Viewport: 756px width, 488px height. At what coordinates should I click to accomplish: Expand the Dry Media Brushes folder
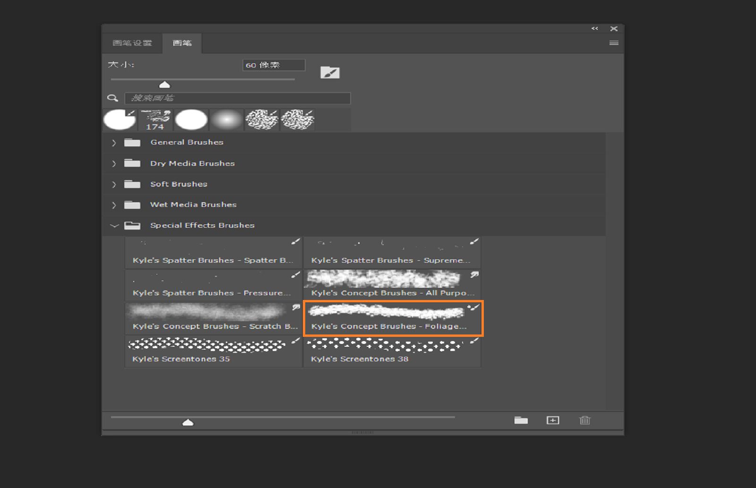[114, 163]
